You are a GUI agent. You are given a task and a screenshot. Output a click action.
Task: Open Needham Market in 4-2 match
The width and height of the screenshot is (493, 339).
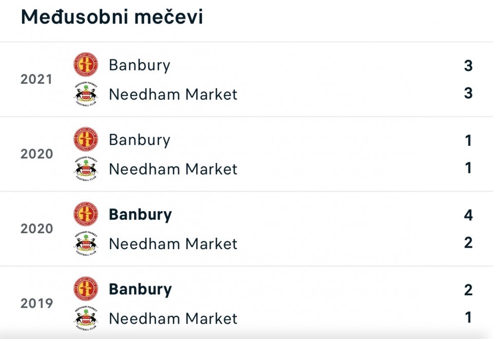pos(173,244)
